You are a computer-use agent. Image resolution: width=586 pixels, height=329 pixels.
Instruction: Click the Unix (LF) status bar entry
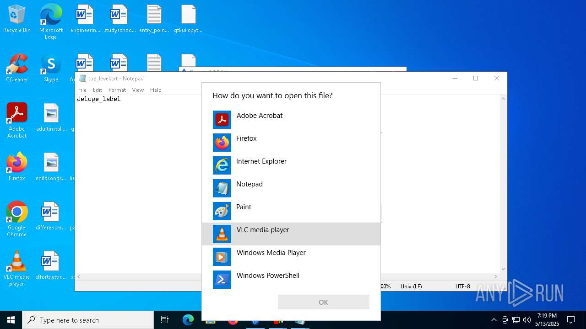coord(411,286)
